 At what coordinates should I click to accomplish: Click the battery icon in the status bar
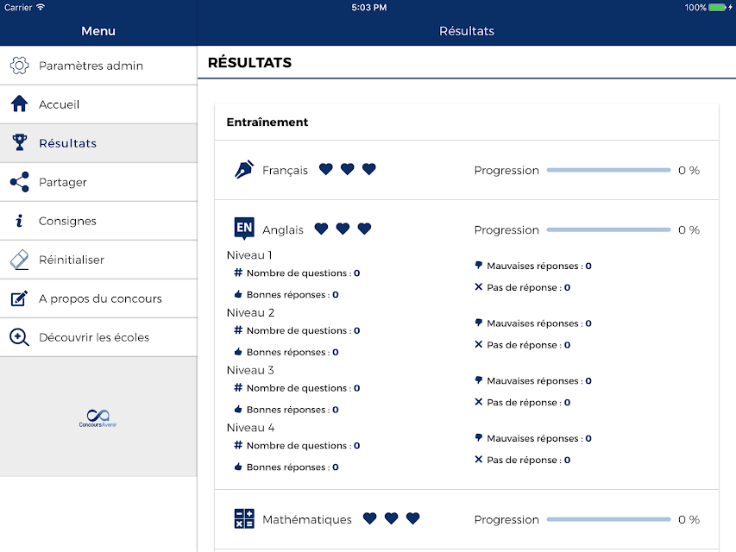click(717, 8)
